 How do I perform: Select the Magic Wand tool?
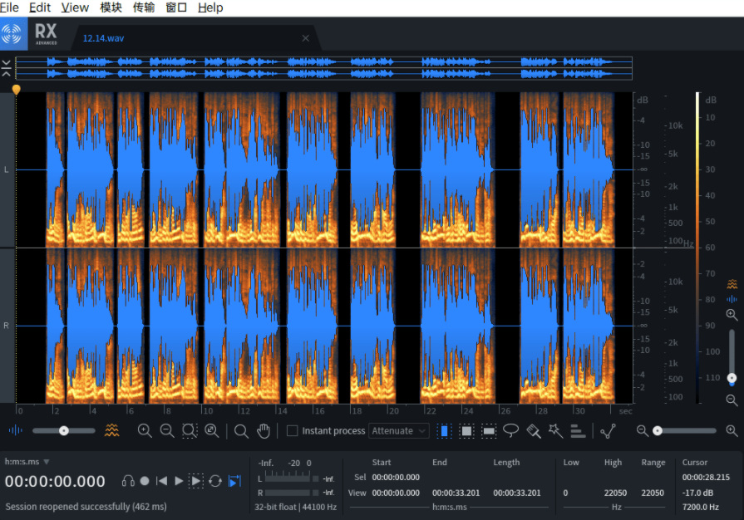point(555,430)
